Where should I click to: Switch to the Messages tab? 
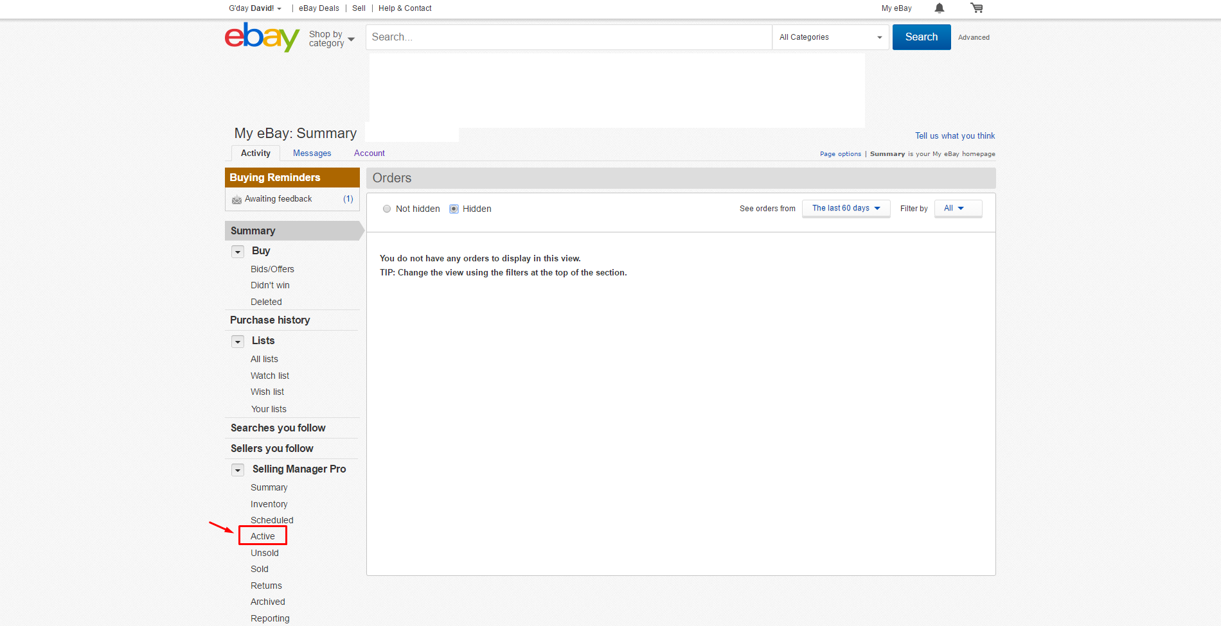point(312,153)
